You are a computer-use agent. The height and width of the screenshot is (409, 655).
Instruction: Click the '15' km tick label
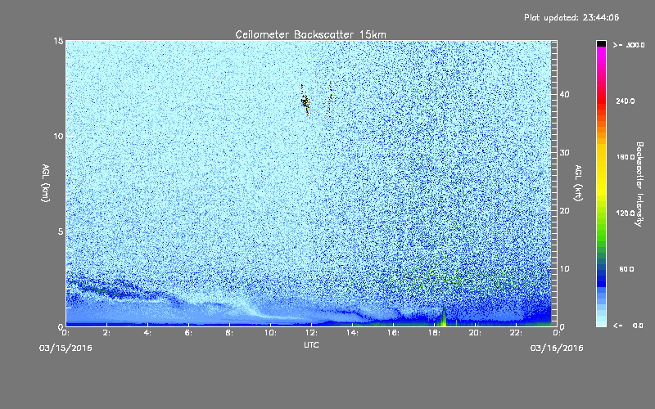pyautogui.click(x=58, y=41)
